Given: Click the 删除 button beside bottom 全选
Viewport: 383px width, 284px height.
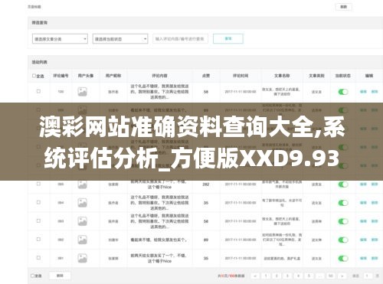Looking at the screenshot, I should click(60, 276).
